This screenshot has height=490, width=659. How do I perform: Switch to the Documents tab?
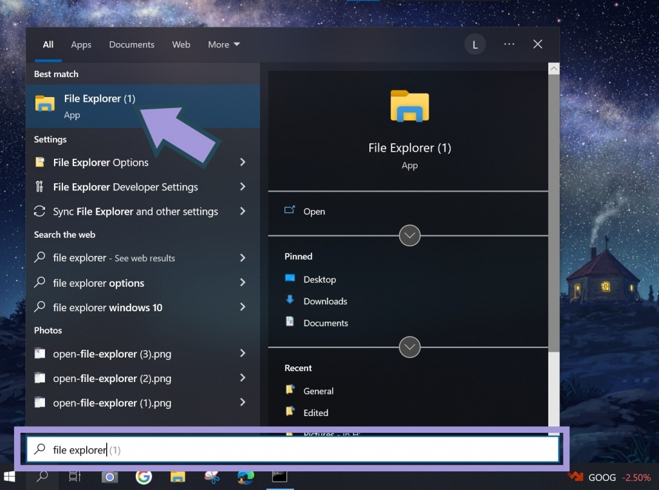click(x=131, y=44)
